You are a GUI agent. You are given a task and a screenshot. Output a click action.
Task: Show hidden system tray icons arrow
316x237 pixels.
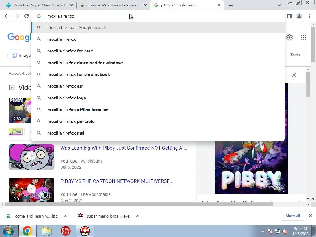262,231
